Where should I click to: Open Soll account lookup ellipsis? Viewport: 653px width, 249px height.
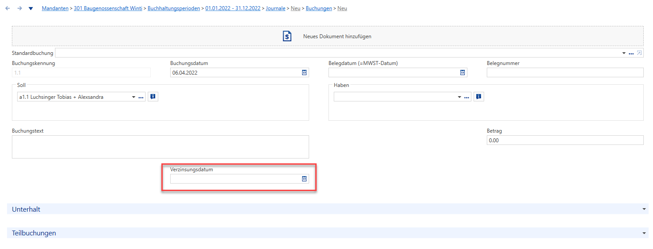tap(141, 97)
